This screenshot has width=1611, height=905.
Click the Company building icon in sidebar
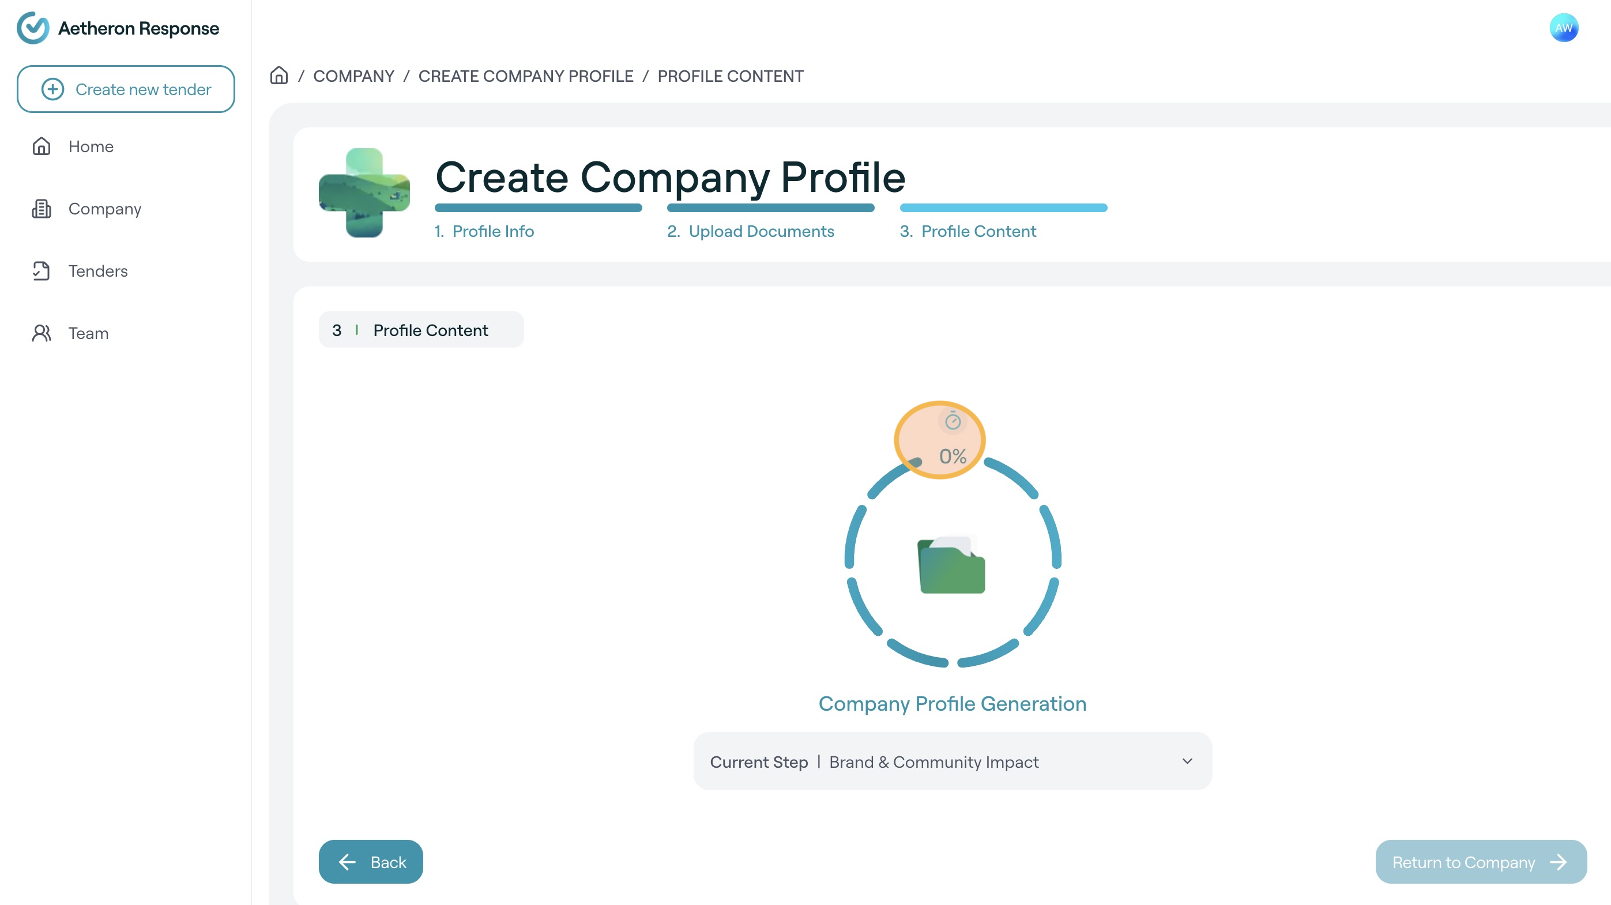[42, 209]
